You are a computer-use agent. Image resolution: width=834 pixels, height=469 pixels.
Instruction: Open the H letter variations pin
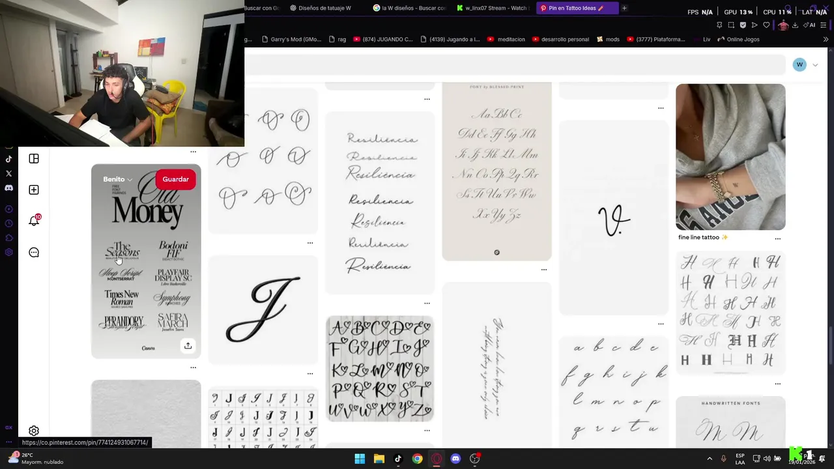pyautogui.click(x=730, y=313)
